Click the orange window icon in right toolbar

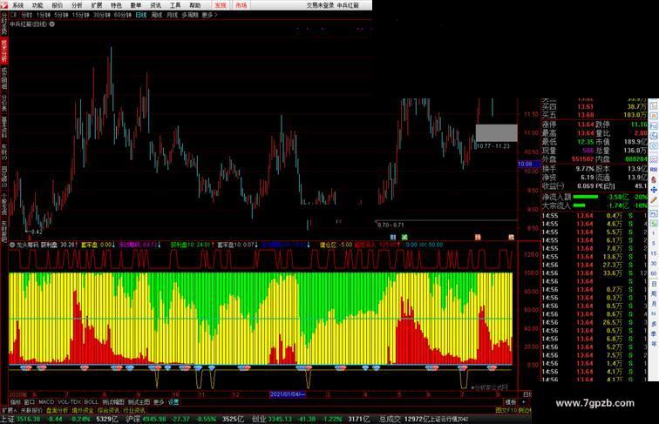(654, 116)
